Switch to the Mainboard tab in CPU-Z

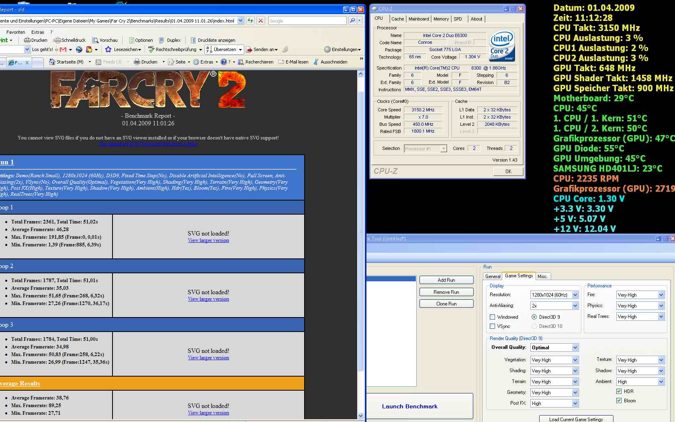tap(419, 19)
